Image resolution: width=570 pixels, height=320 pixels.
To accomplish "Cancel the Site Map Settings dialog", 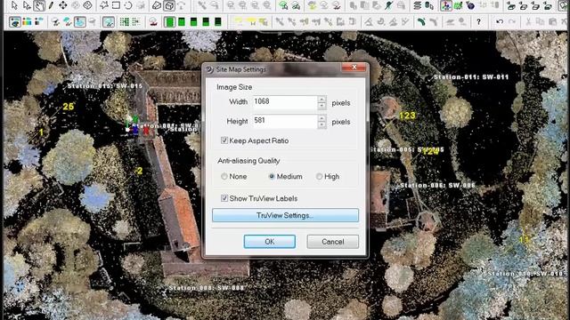I will pos(332,242).
